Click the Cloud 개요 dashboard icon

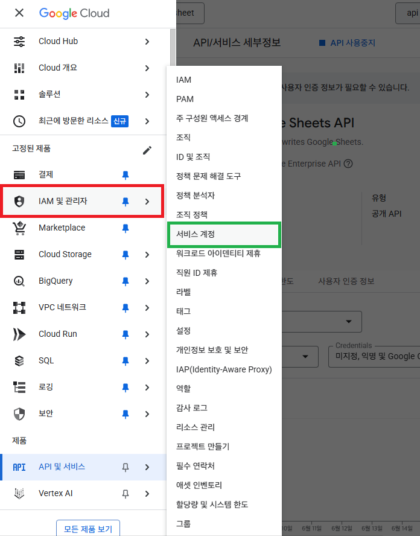point(19,68)
